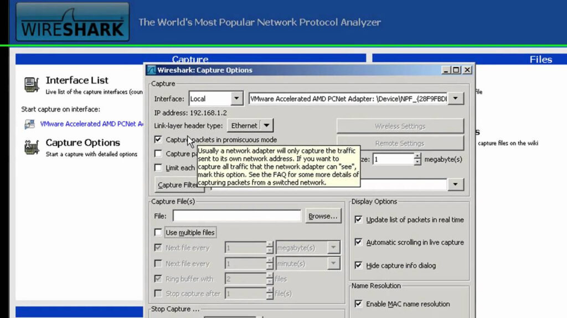
Task: Click the Ring buffer files value field
Action: coord(245,279)
